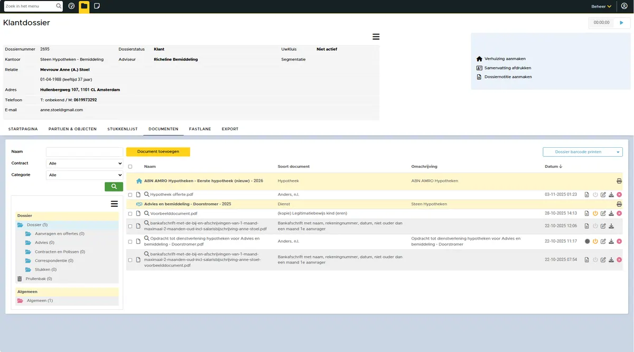Click the orange power icon on the 22-10-2025 11:17 row
Screen dimensions: 634x352
[x=595, y=242]
